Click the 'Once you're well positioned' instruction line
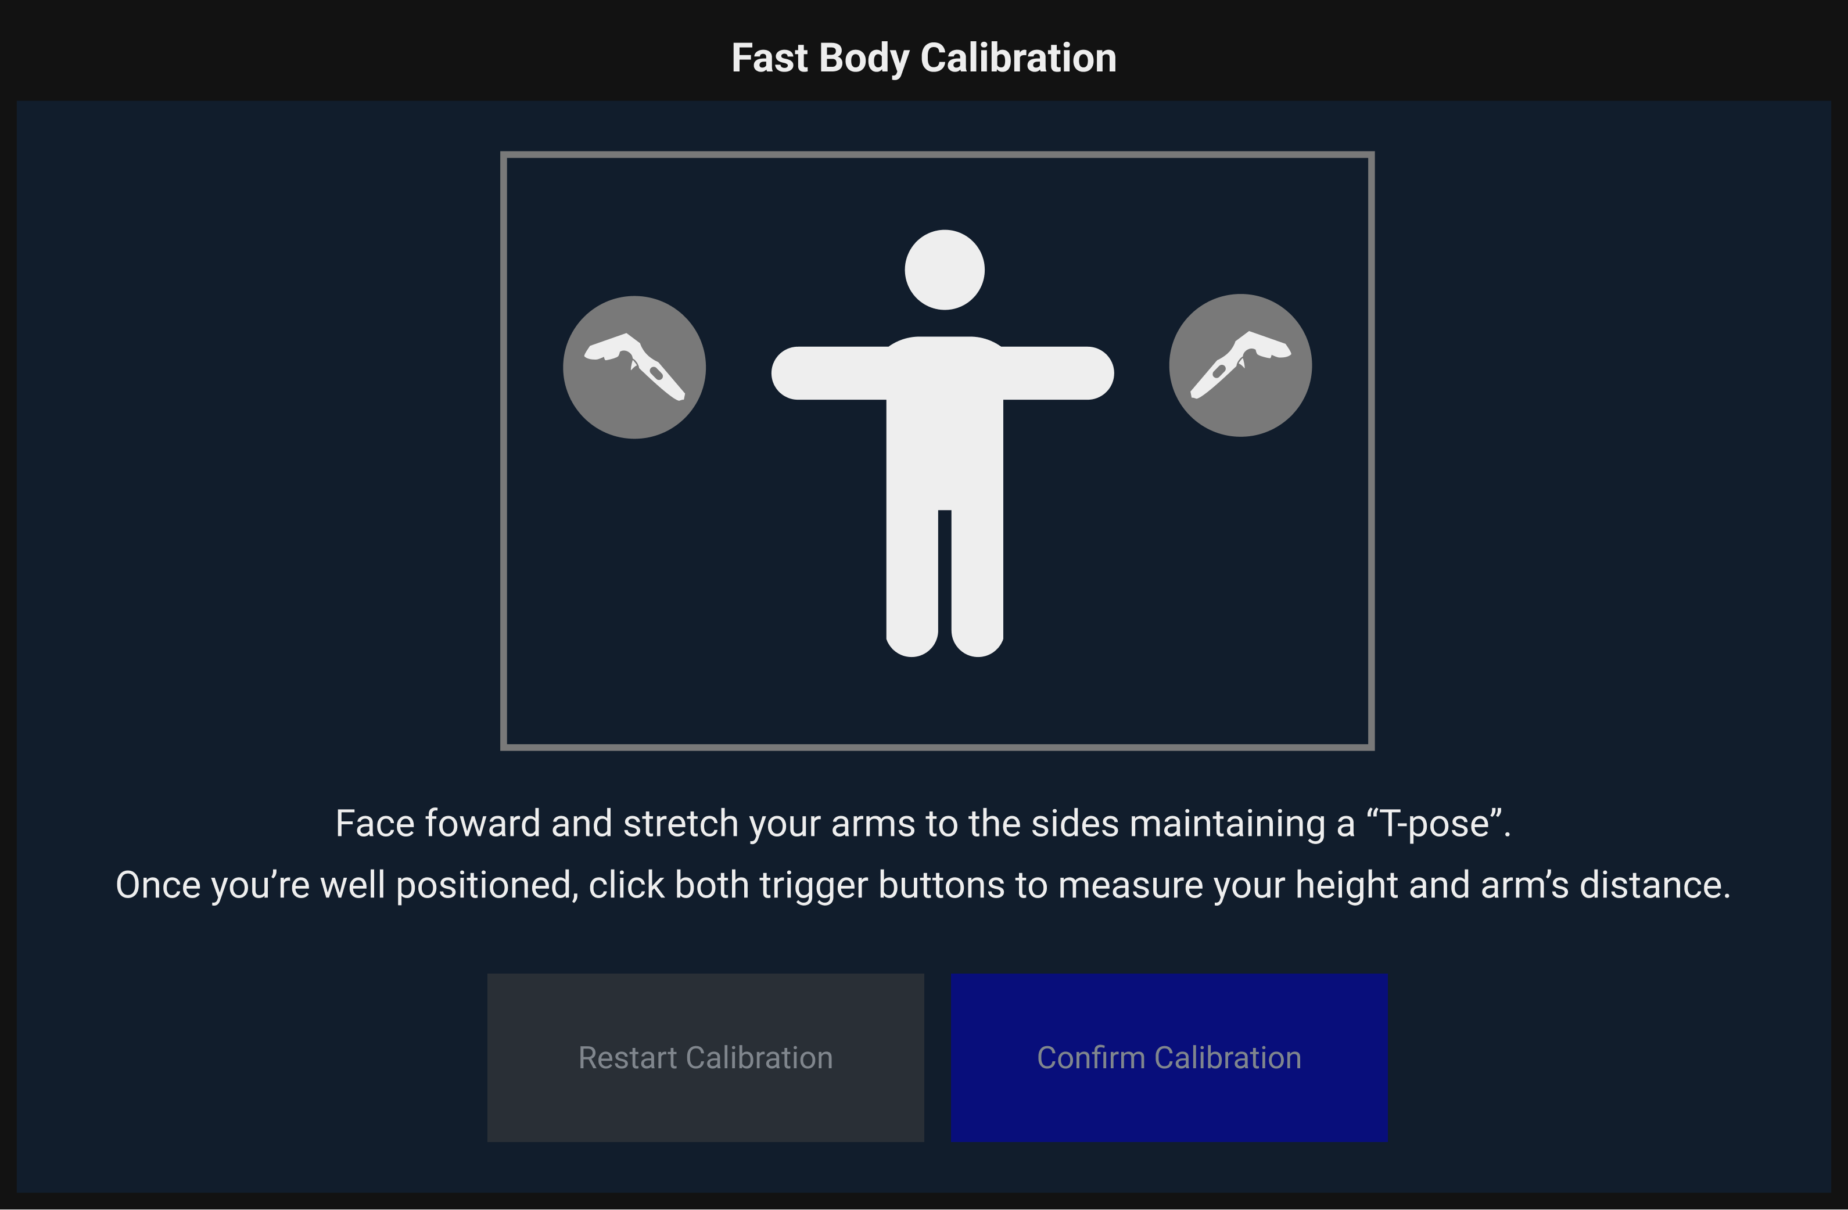This screenshot has width=1848, height=1210. [x=923, y=885]
